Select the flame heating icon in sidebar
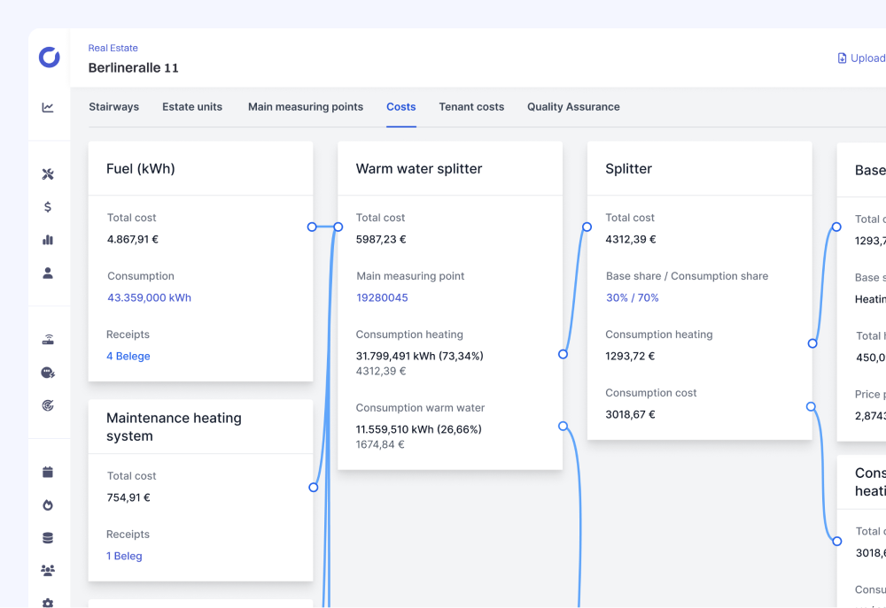The image size is (886, 608). (x=48, y=504)
